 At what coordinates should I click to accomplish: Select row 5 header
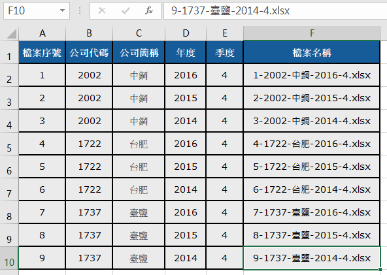[x=9, y=144]
